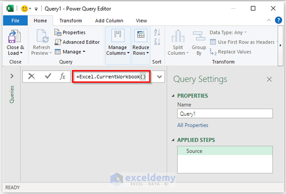The image size is (286, 194).
Task: Click Use First Row as Headers
Action: point(242,42)
